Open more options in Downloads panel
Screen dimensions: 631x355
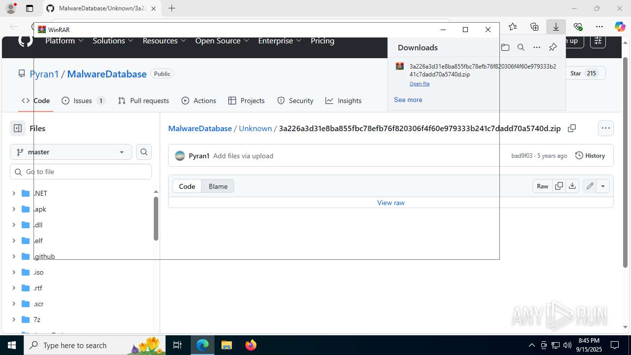click(537, 47)
